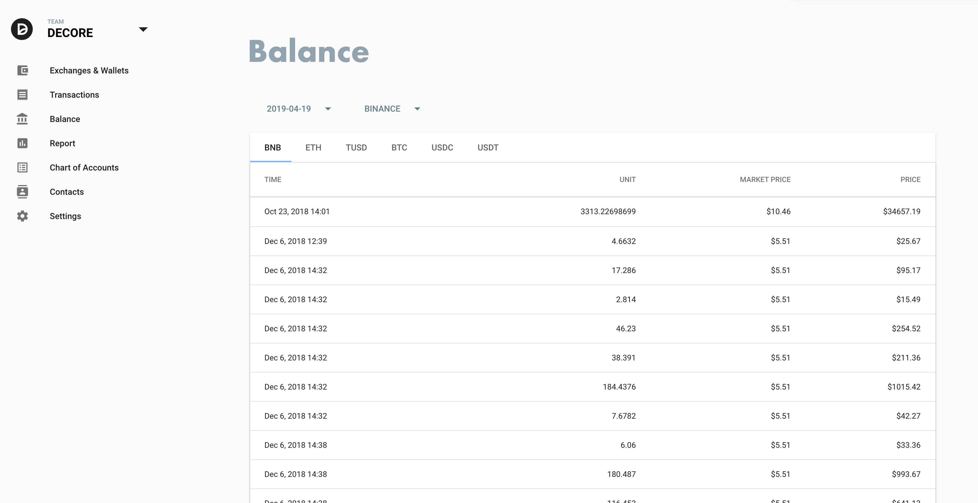Select the BTC currency tab

click(399, 147)
